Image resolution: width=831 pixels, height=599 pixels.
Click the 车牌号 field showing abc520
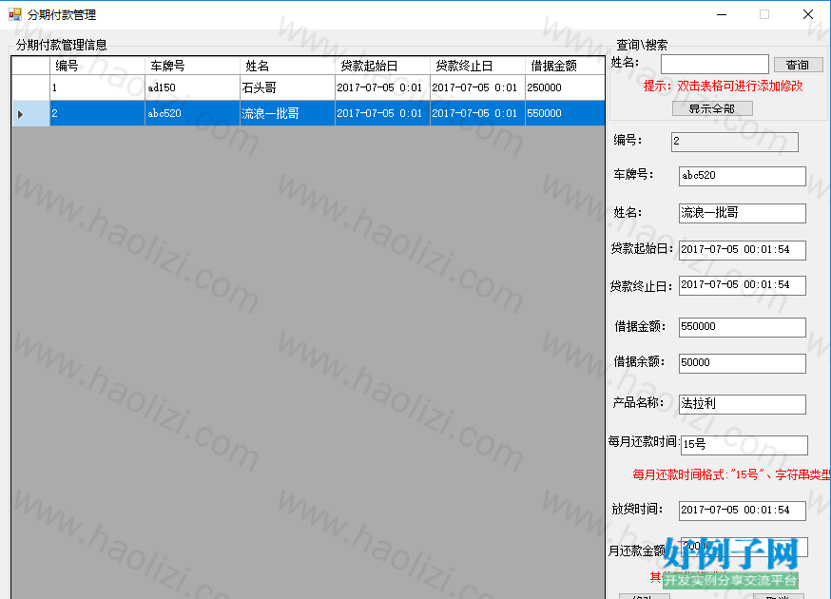pyautogui.click(x=742, y=176)
